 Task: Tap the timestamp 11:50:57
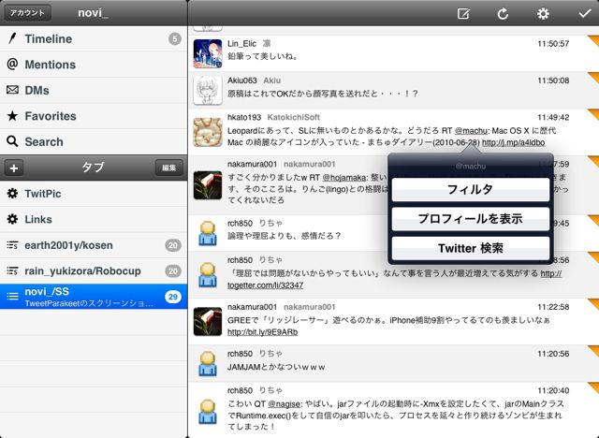553,44
